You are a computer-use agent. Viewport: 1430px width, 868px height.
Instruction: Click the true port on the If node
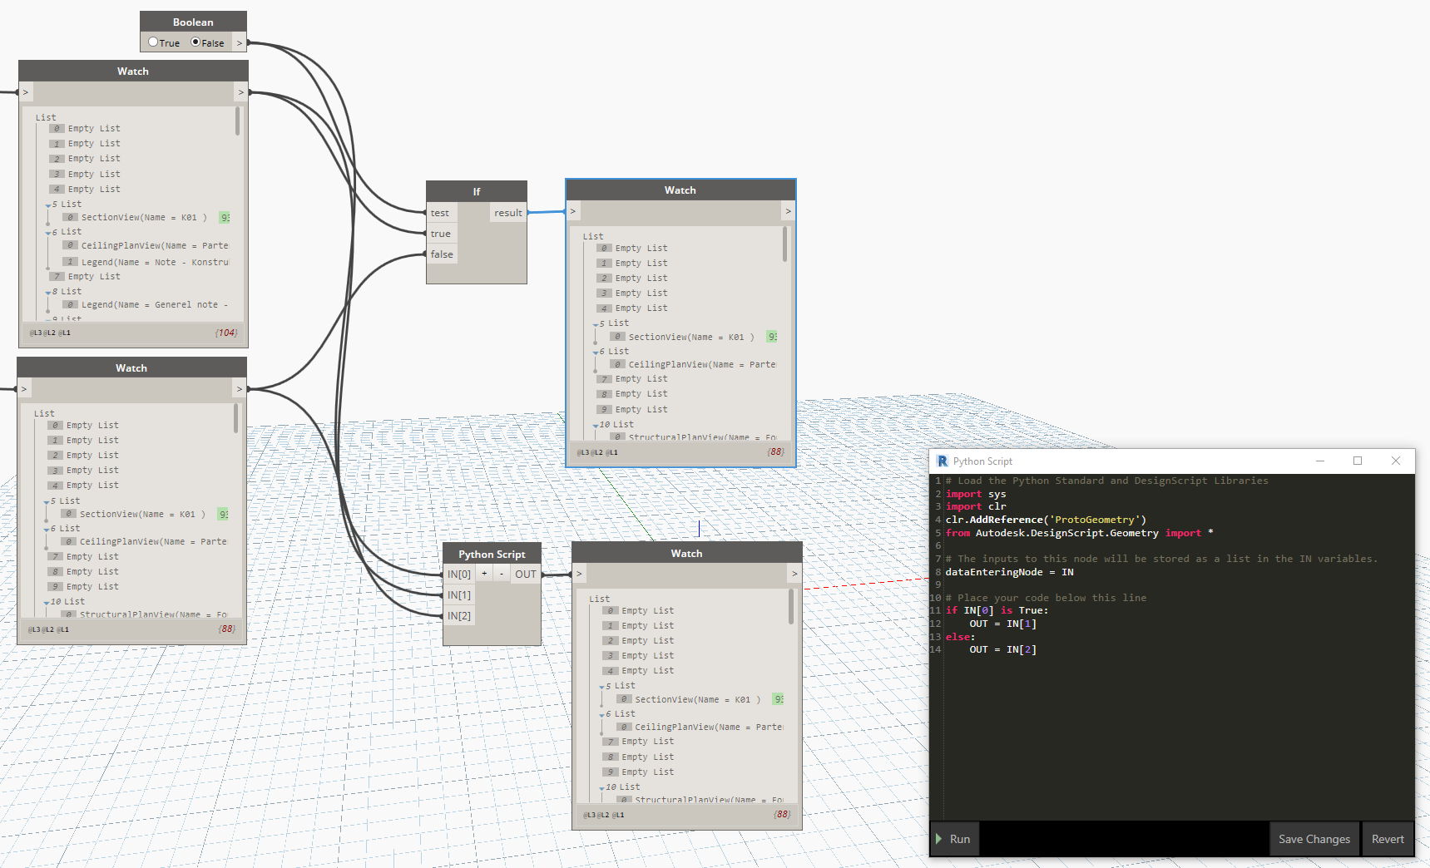441,234
